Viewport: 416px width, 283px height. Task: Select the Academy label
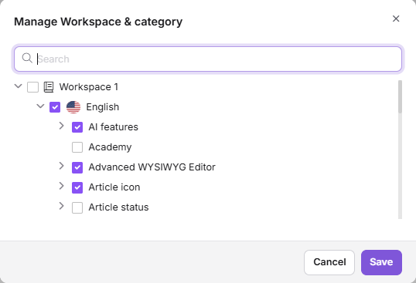110,147
